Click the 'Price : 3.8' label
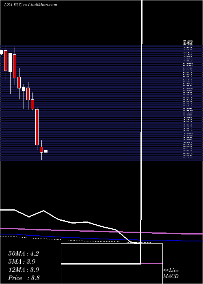Image resolution: width=203 pixels, height=284 pixels. tap(24, 278)
